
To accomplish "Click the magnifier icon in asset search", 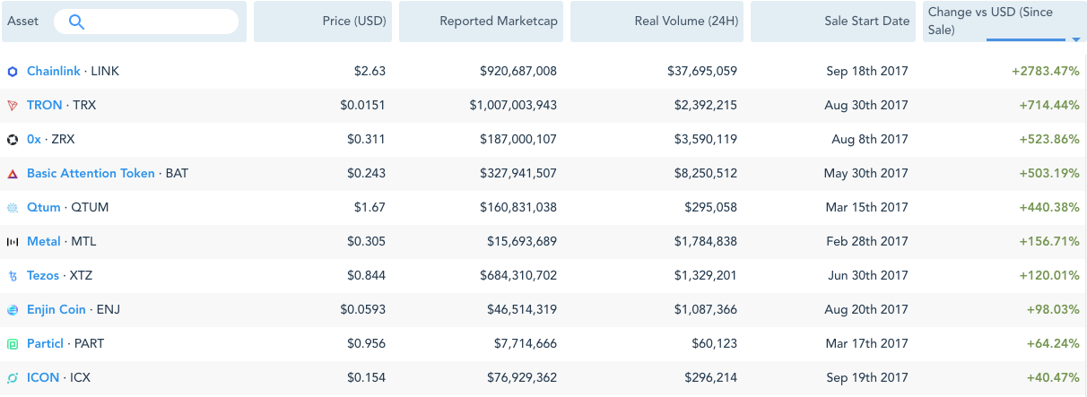I will pyautogui.click(x=76, y=22).
